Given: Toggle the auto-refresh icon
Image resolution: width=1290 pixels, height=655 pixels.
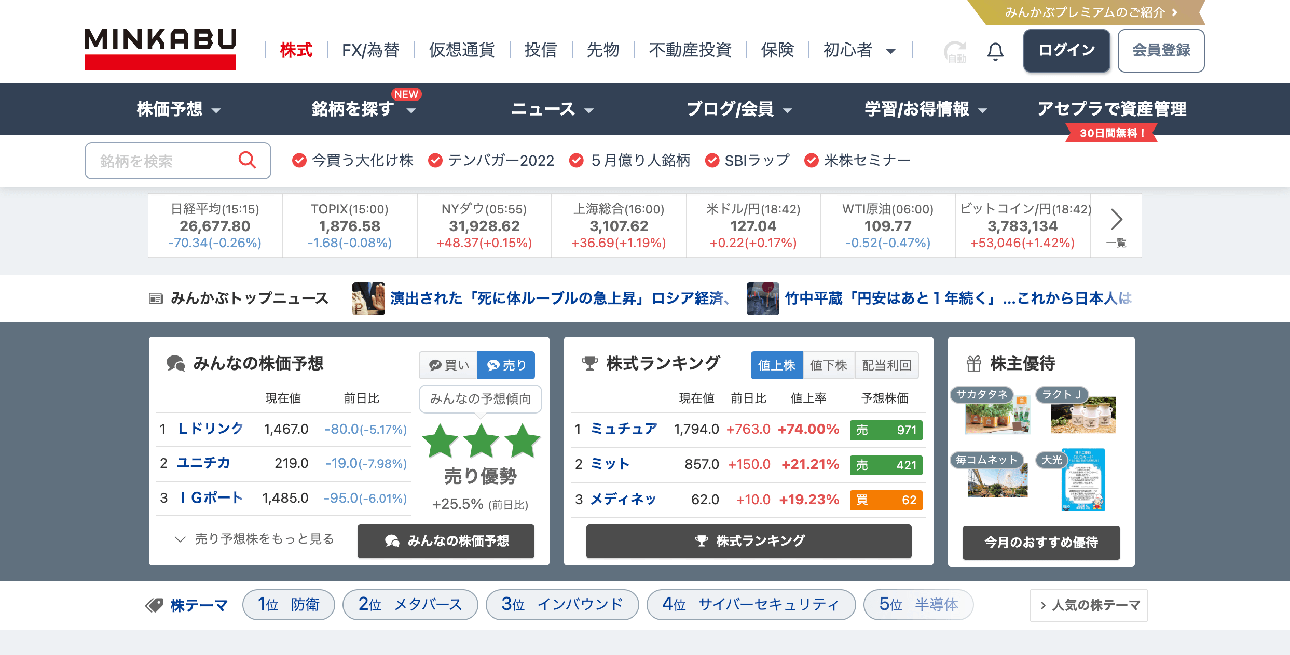Looking at the screenshot, I should coord(955,52).
